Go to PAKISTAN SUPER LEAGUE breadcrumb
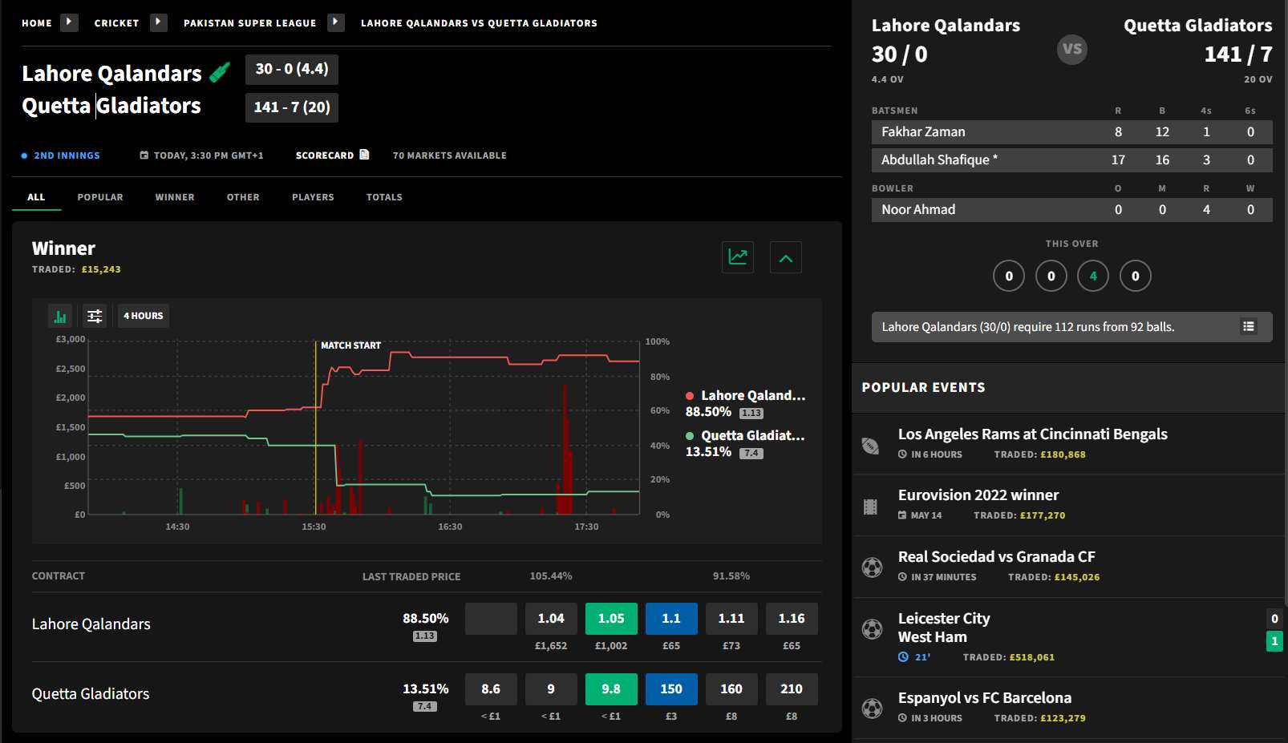 point(250,23)
